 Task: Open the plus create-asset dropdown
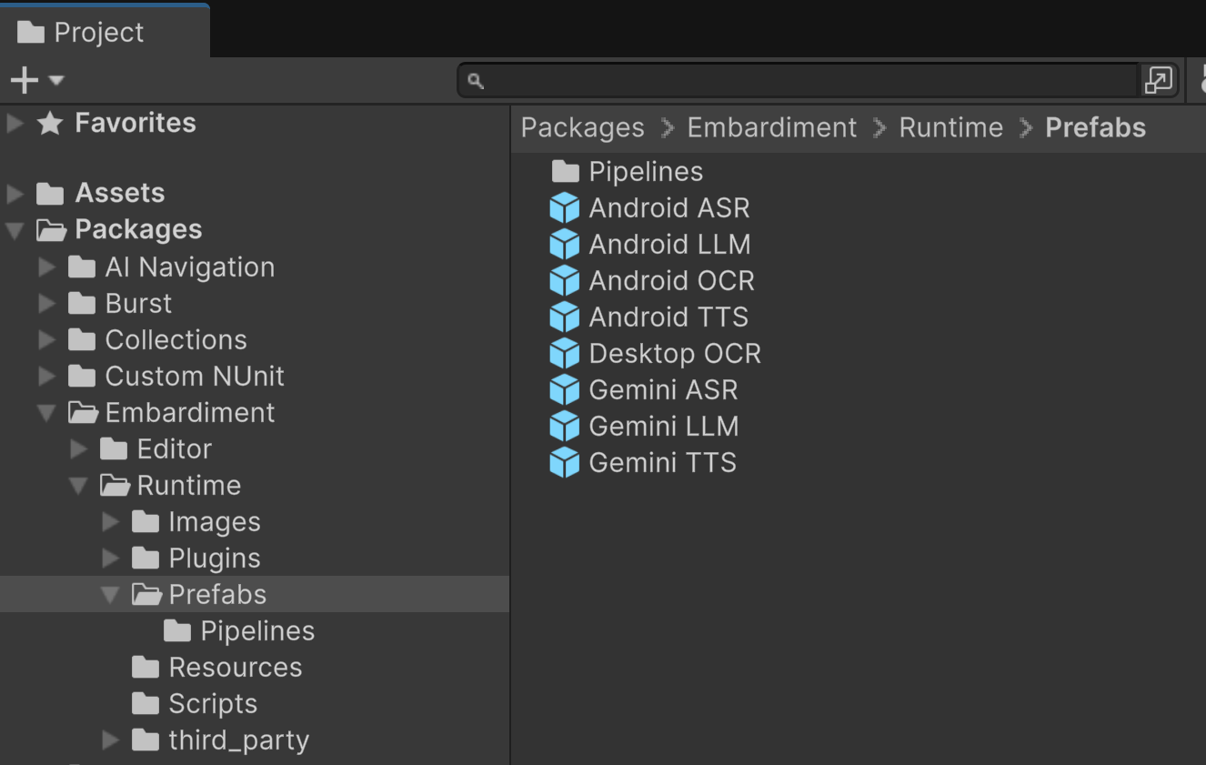(x=37, y=80)
